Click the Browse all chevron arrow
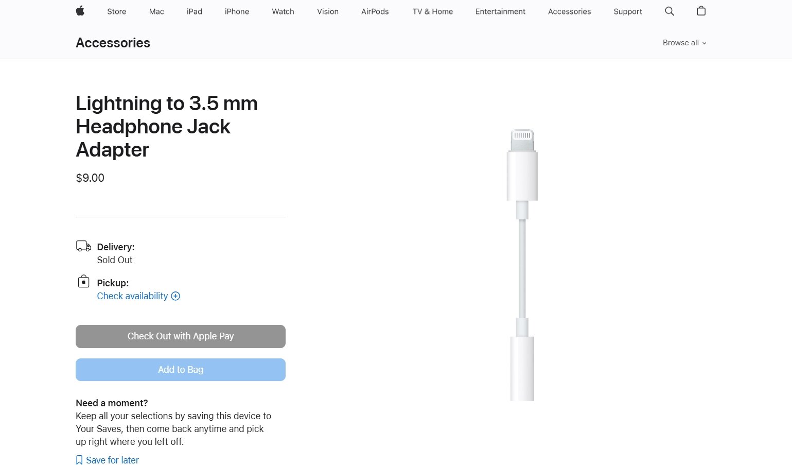 (704, 43)
